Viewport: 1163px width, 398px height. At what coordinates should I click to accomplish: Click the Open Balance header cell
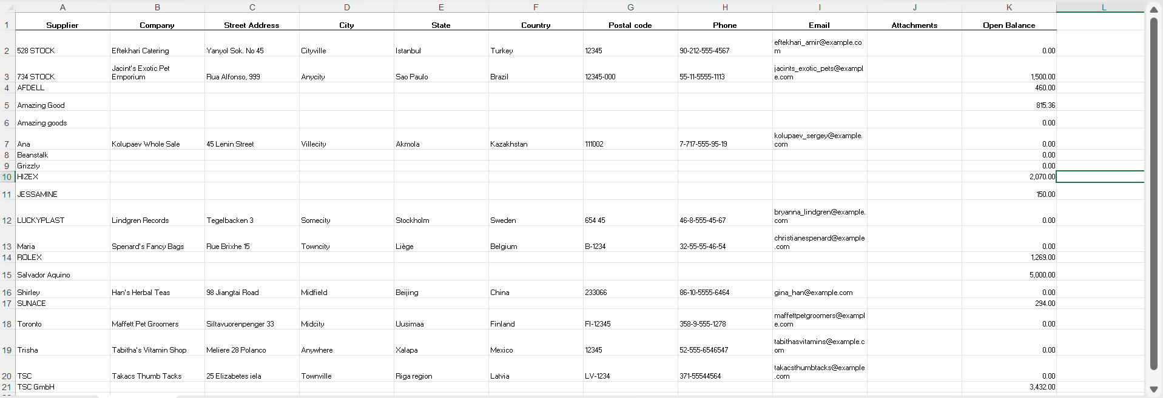coord(1009,25)
